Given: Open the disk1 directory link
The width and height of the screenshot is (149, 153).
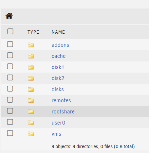Looking at the screenshot, I should [x=58, y=67].
